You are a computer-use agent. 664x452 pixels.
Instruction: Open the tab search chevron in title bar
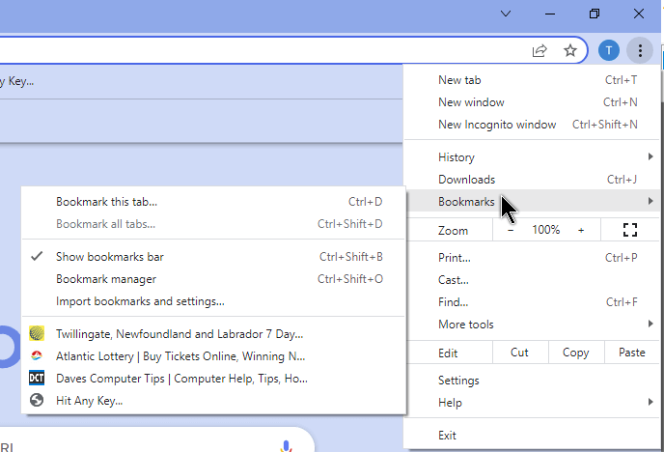(506, 14)
